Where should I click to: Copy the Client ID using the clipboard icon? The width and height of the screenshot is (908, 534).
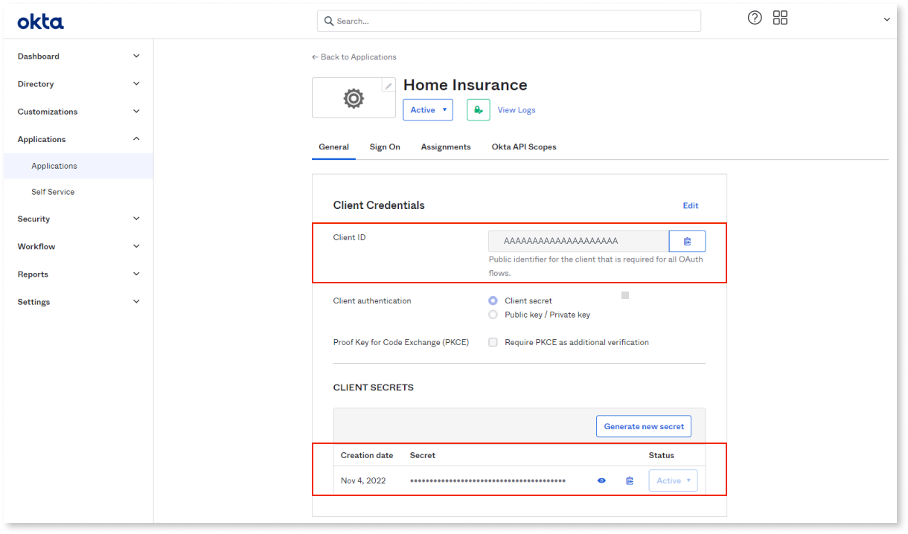687,241
